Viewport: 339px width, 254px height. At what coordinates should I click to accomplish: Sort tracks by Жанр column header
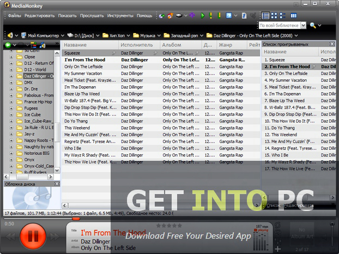point(232,45)
